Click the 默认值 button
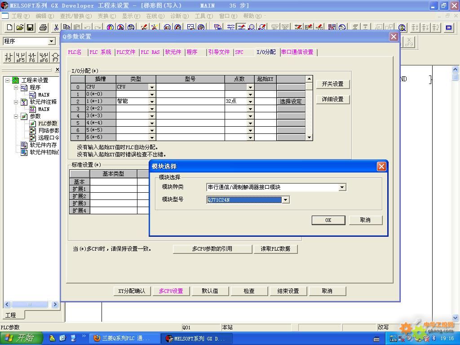 [x=210, y=291]
